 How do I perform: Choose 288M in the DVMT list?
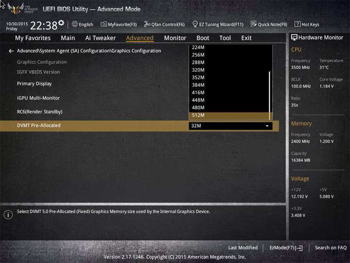pyautogui.click(x=229, y=62)
